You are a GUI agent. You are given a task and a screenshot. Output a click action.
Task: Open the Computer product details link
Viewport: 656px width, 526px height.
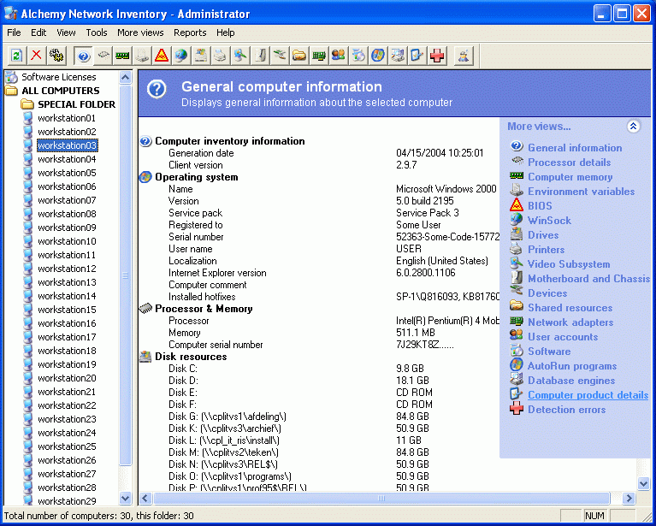(588, 395)
